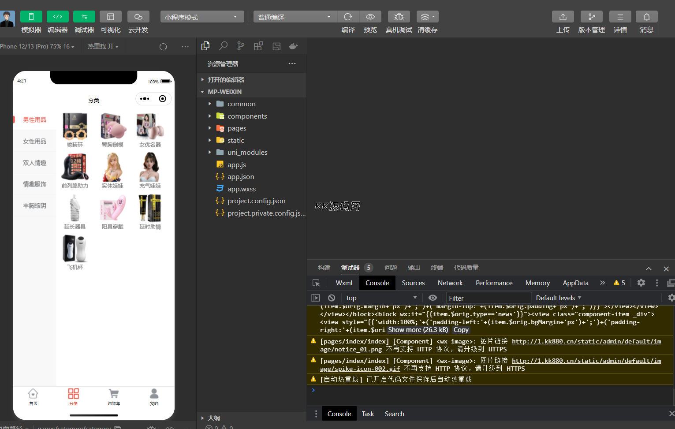Open the Default levels dropdown
675x429 pixels.
pyautogui.click(x=558, y=298)
